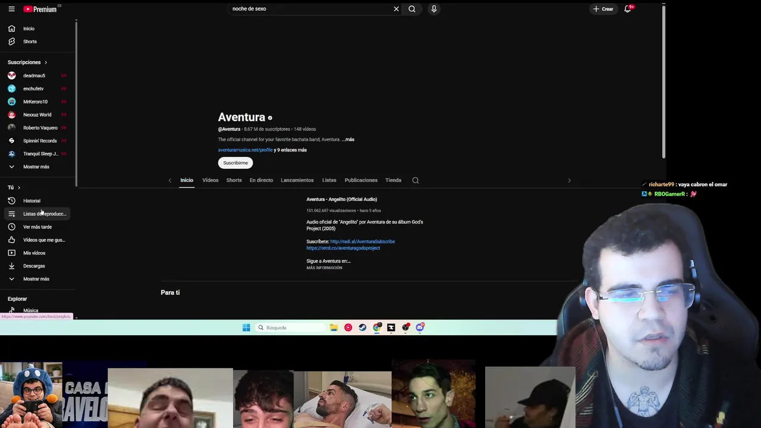Screen dimensions: 761x428
Task: Click the 'Para ti' section heading
Action: [170, 292]
